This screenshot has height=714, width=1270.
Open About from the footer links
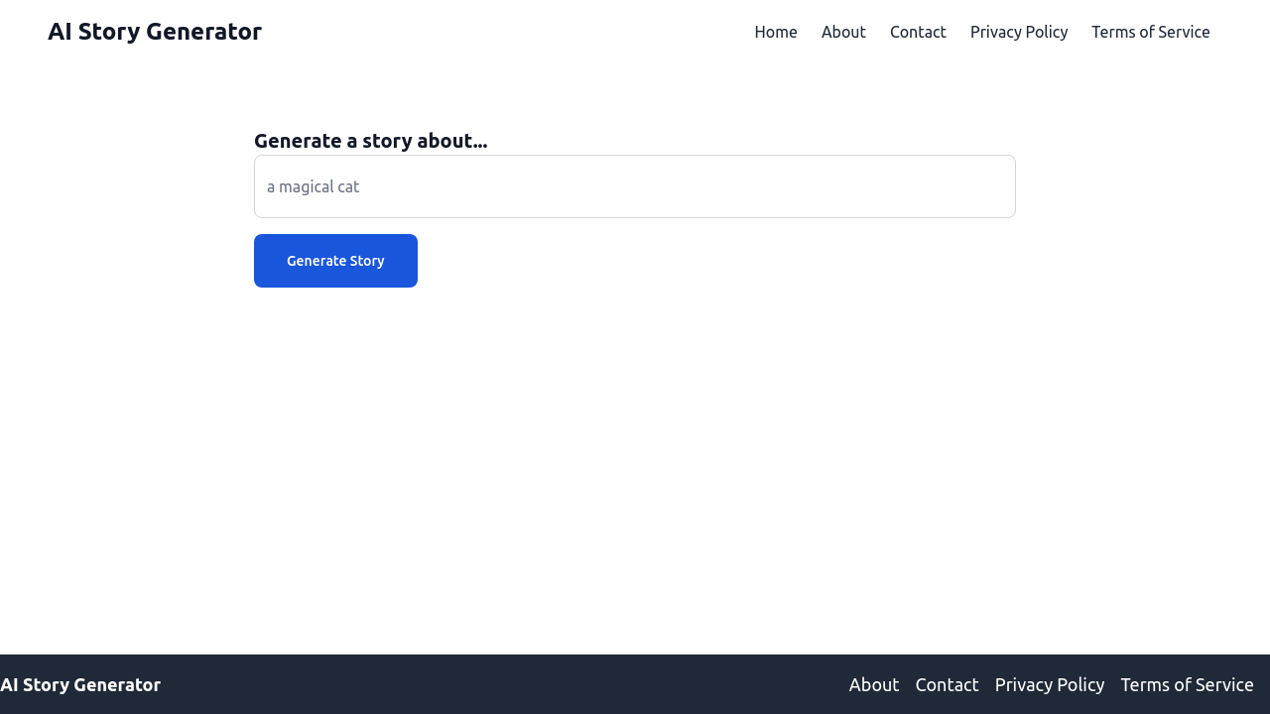[x=873, y=684]
